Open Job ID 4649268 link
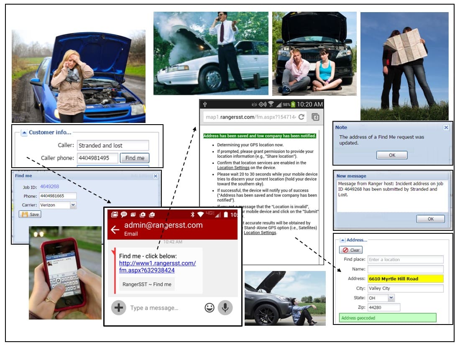The height and width of the screenshot is (345, 460). [x=49, y=187]
